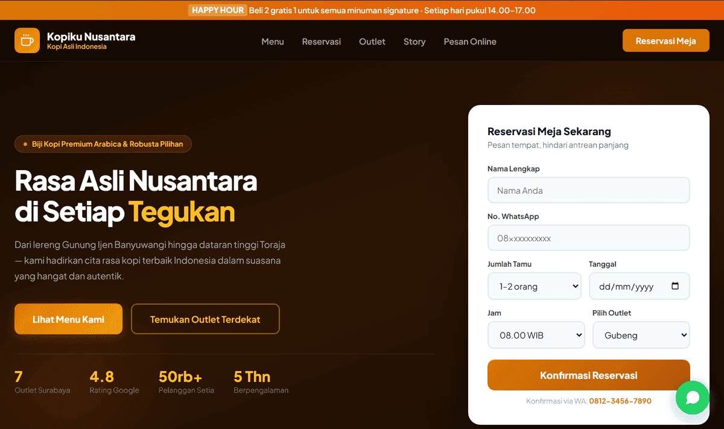Open the Menu navigation item
Viewport: 724px width, 429px height.
273,42
